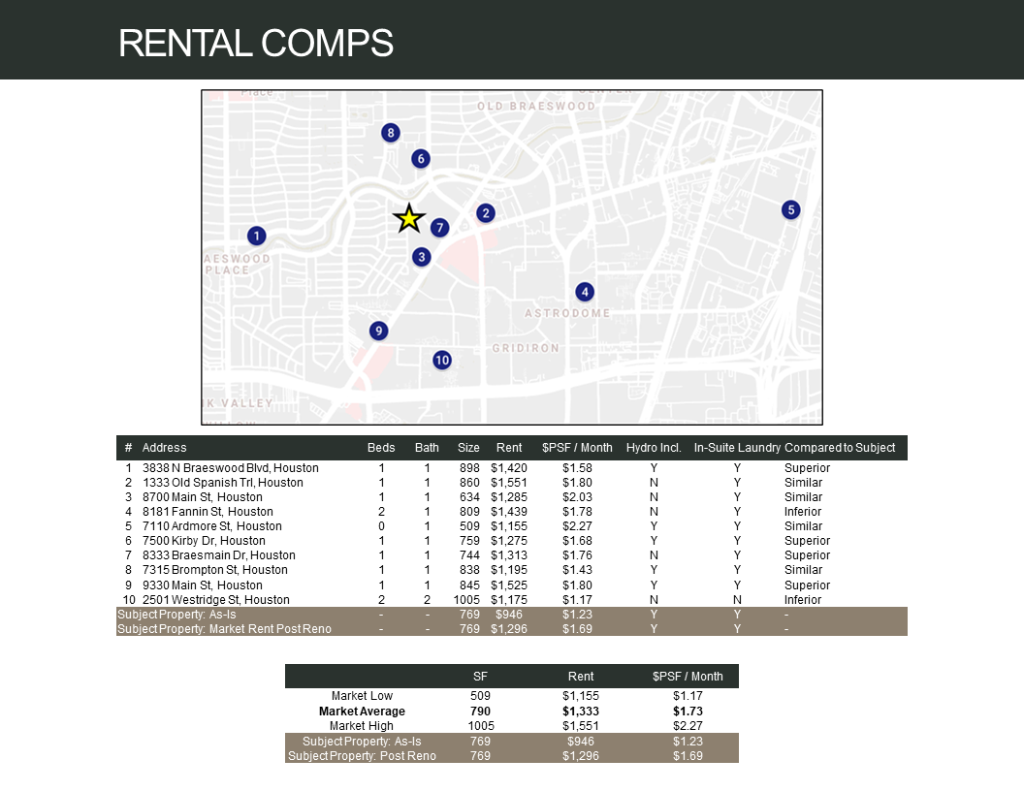Click rent value $1,420
Image resolution: width=1024 pixels, height=791 pixels.
509,468
